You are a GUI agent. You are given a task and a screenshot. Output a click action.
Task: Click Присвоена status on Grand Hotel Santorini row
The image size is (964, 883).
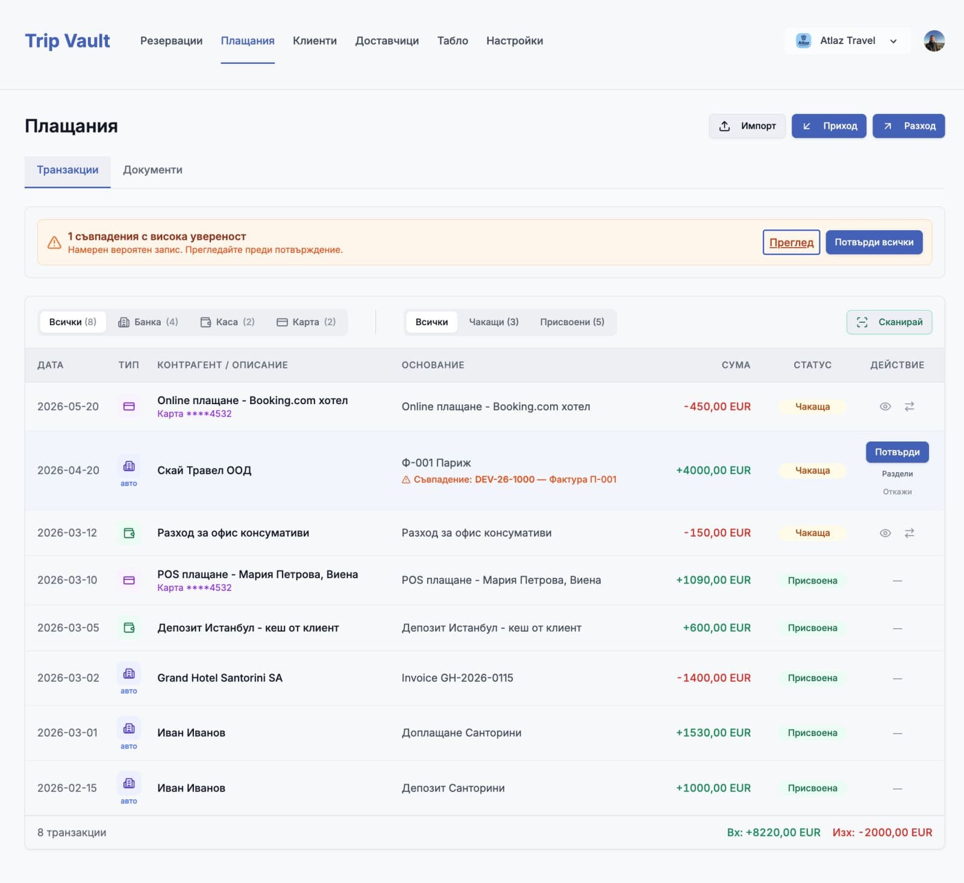[812, 678]
